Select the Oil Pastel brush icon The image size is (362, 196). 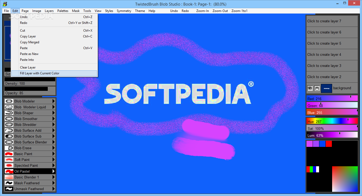[9, 171]
